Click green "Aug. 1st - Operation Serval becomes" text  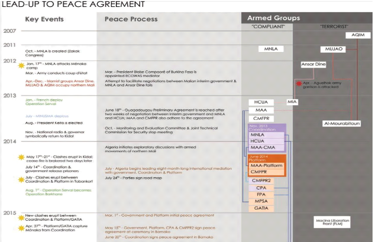(58, 192)
